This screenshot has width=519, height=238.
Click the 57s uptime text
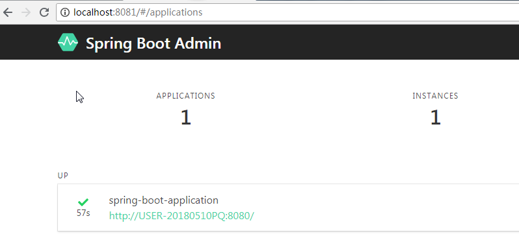point(83,213)
